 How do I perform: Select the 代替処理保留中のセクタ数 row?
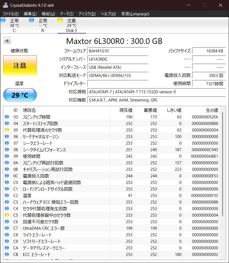point(112,215)
